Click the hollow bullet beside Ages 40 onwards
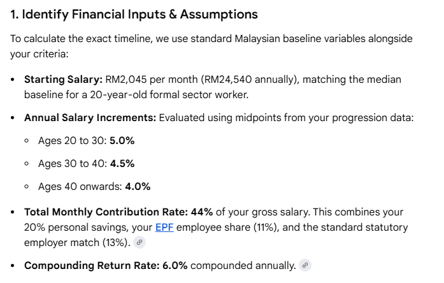Screen dimensions: 444x283 (27, 186)
